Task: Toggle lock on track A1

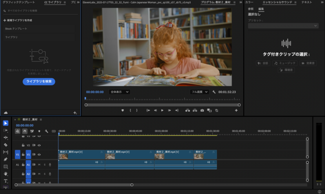Action: (23, 165)
